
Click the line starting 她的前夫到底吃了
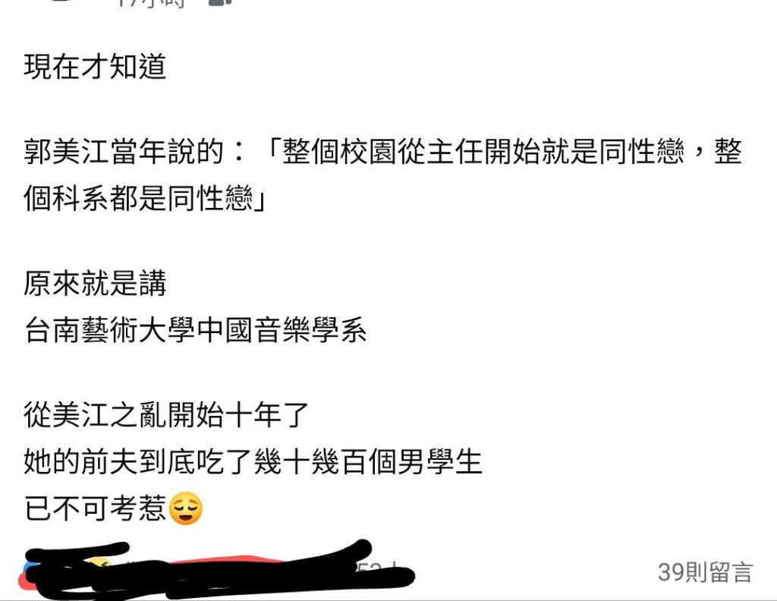point(253,462)
